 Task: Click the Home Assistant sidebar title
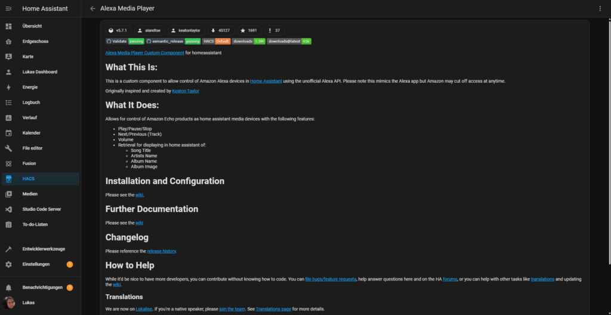(45, 8)
